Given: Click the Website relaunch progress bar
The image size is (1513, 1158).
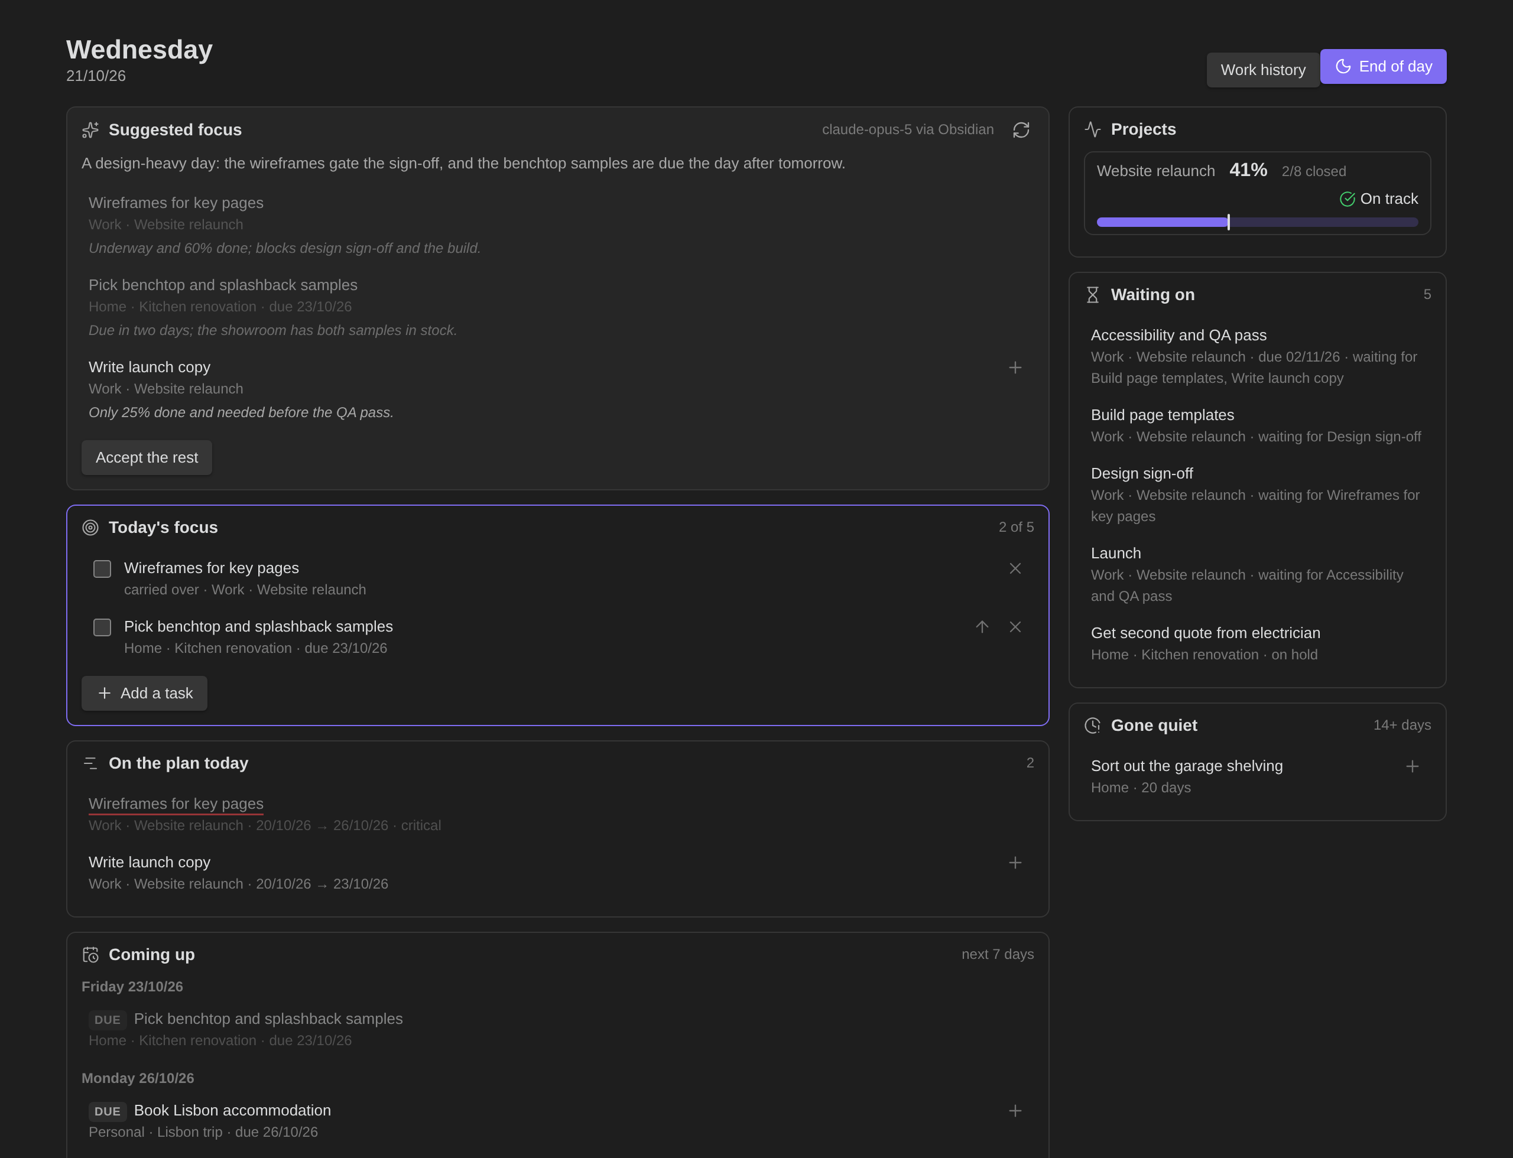Looking at the screenshot, I should 1257,222.
